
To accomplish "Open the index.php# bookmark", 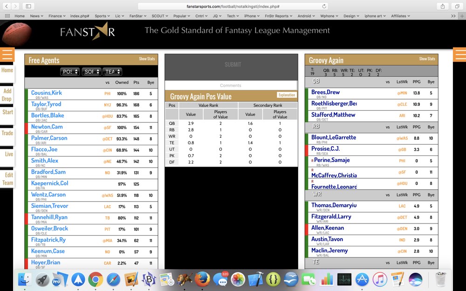I will pos(80,16).
